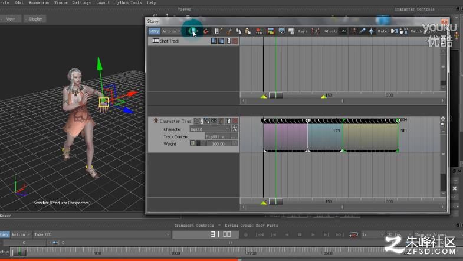This screenshot has width=463, height=261.
Task: Click the first Shot Track blue icon
Action: point(214,41)
